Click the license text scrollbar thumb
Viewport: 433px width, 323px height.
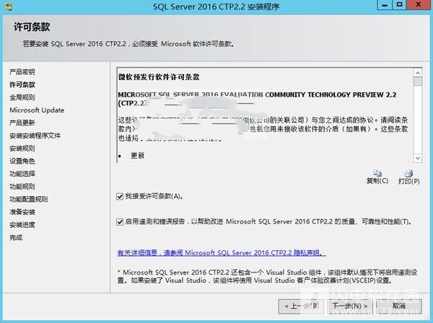coord(418,81)
